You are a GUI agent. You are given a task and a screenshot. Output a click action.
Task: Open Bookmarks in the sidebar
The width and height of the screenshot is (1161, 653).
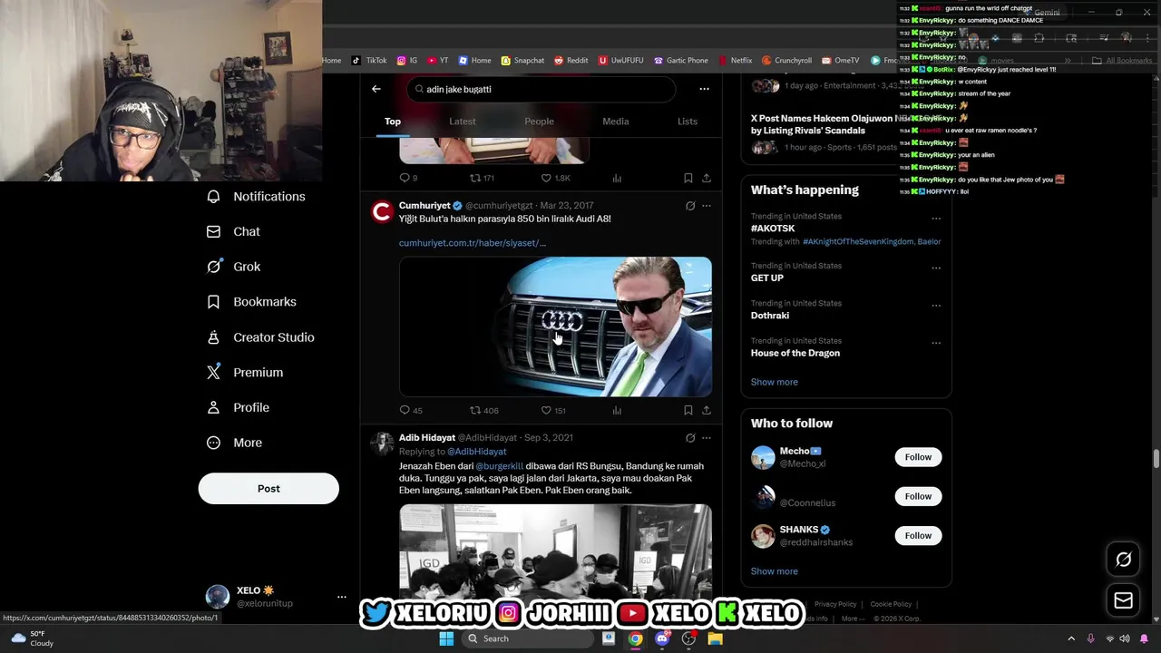point(251,302)
